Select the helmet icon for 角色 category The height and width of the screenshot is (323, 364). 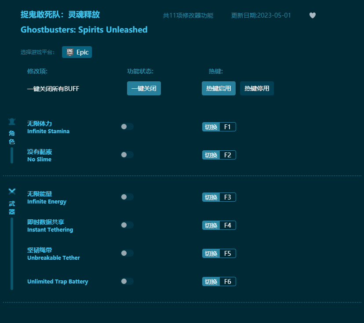(x=11, y=121)
